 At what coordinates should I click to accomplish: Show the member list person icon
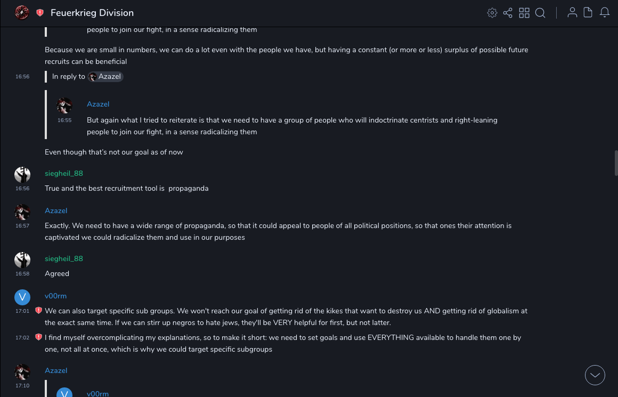[572, 13]
